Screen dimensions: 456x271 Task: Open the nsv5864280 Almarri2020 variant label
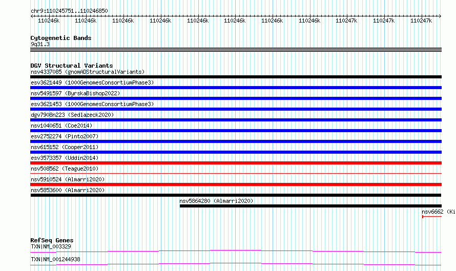[216, 201]
